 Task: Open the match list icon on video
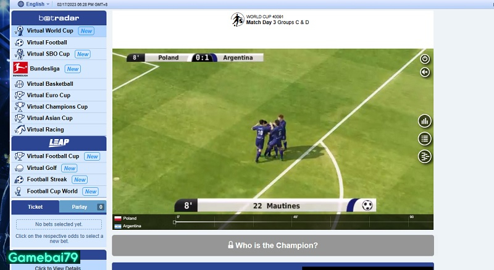424,138
